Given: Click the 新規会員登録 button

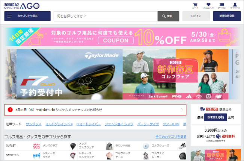Looking at the screenshot, I should click(227, 16).
